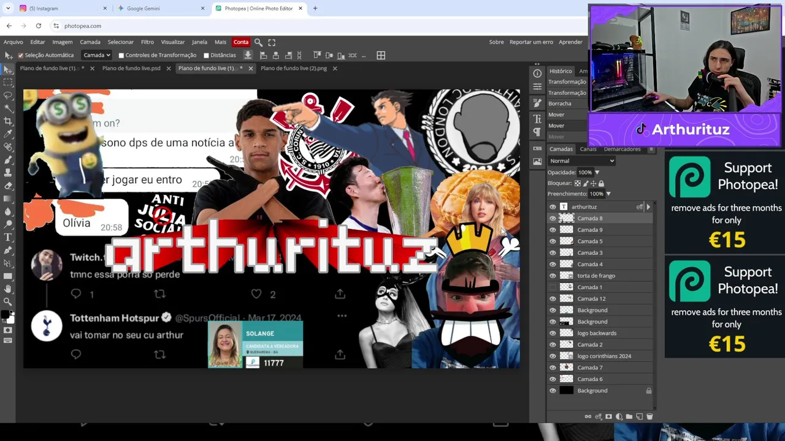Open the Properties sliders panel icon

click(x=537, y=87)
